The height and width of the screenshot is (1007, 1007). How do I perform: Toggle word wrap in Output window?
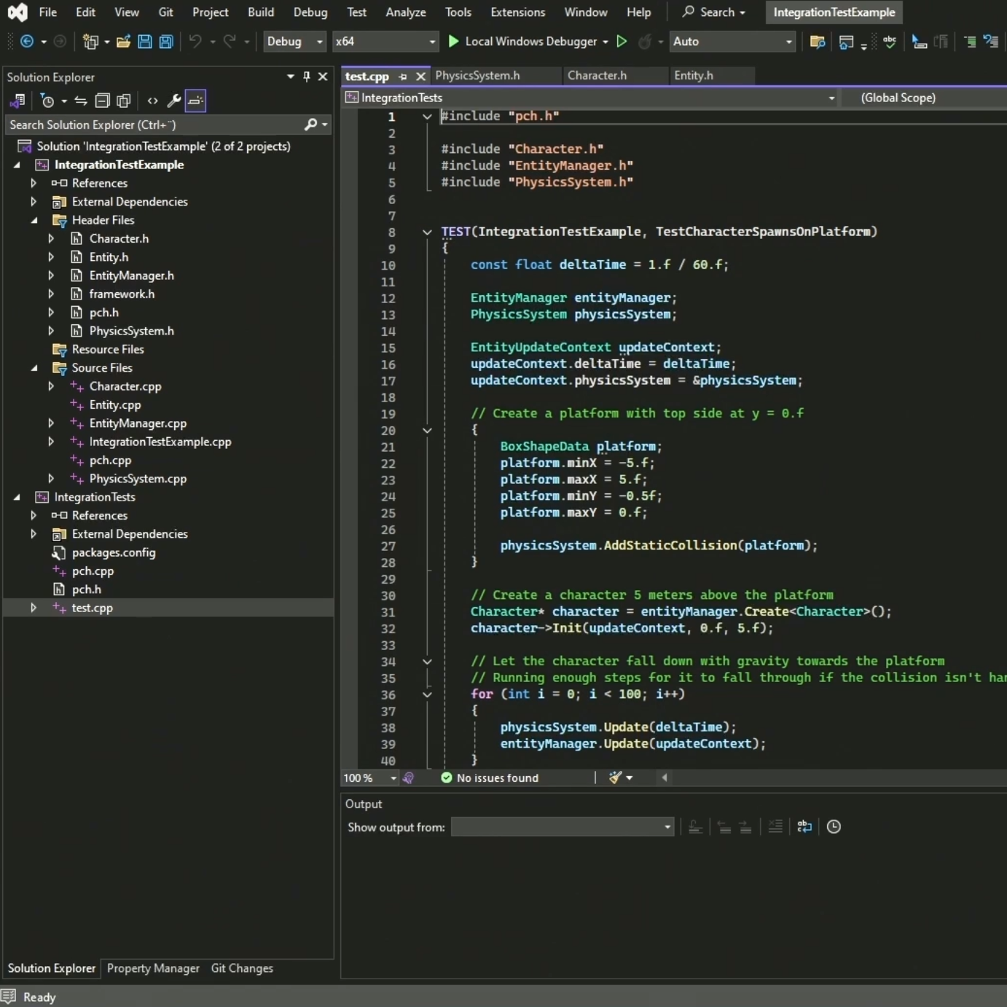804,826
